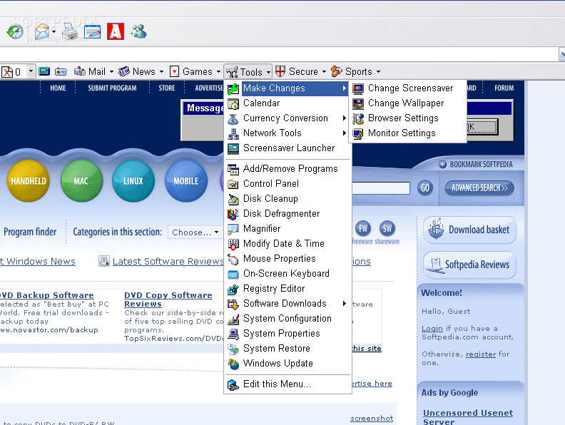
Task: Open Calendar from Tools menu
Action: [x=287, y=103]
